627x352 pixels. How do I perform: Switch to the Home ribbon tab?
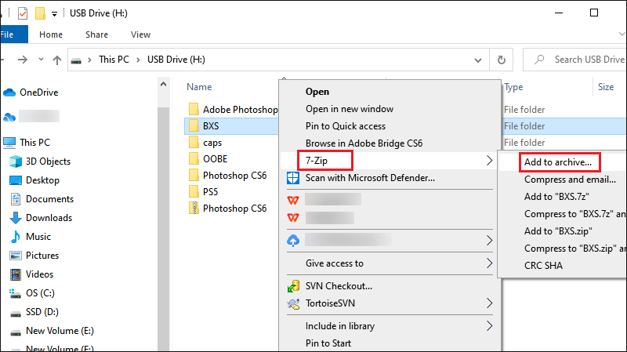tap(51, 34)
